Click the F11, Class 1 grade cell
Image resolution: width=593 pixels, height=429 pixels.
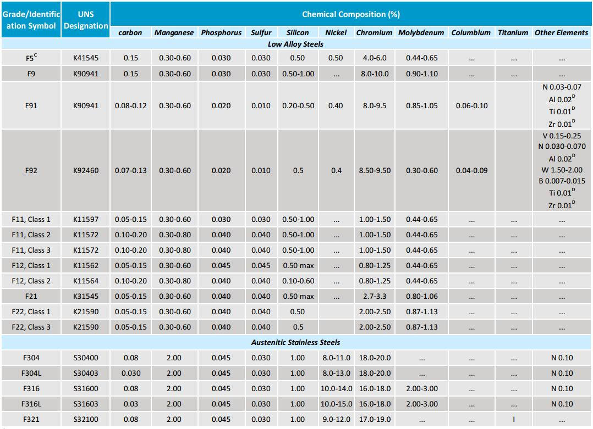pyautogui.click(x=31, y=219)
